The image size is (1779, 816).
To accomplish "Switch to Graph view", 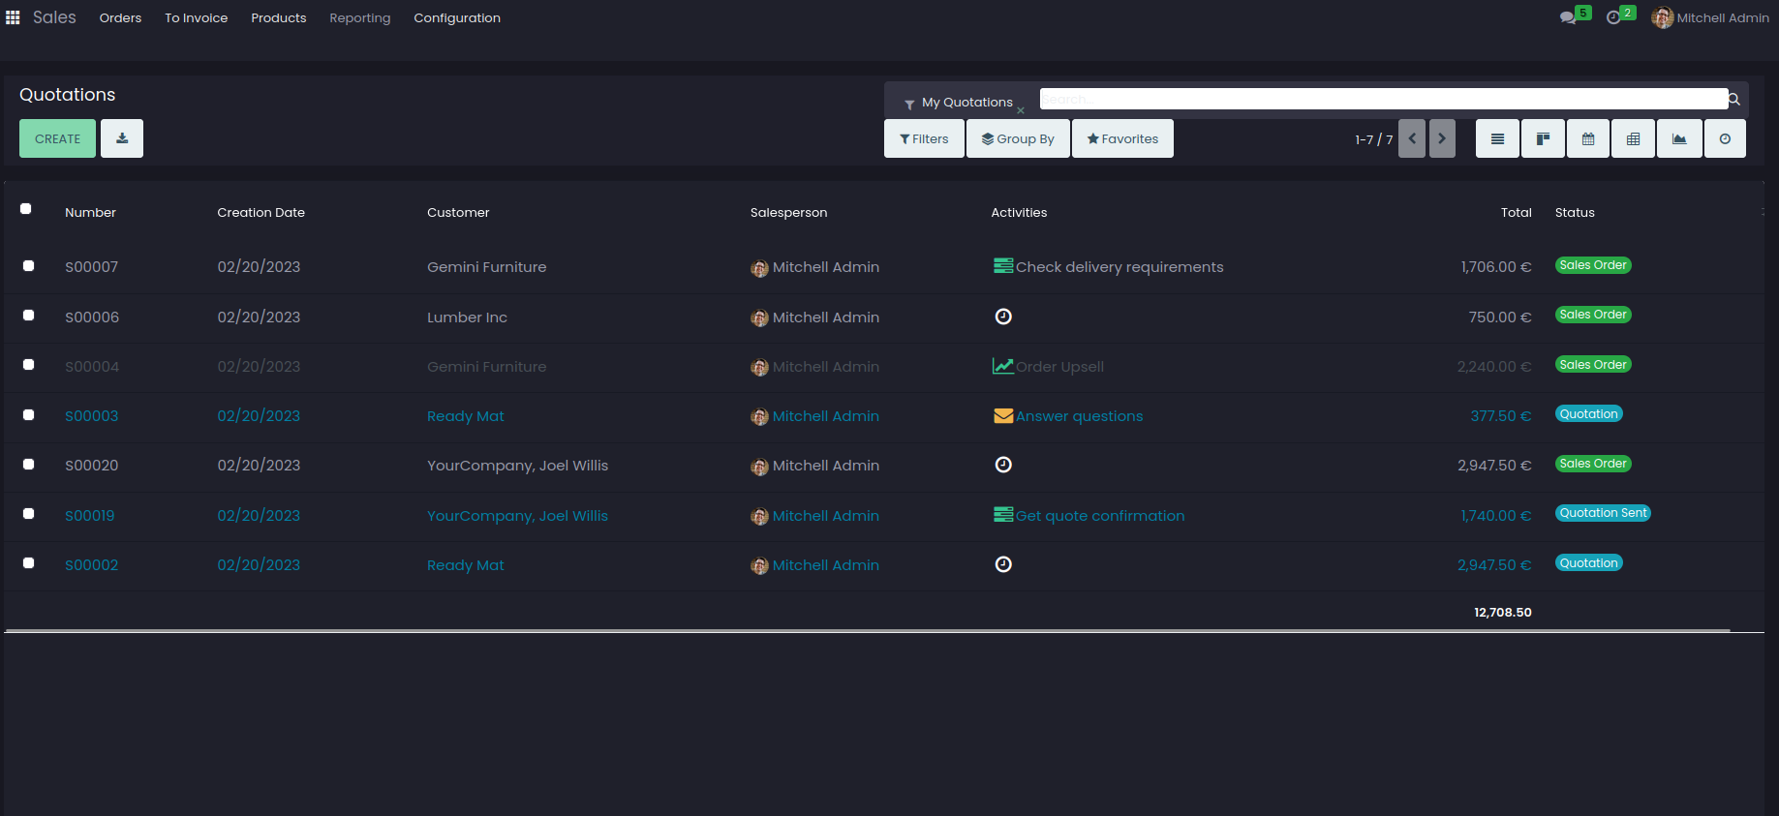I will point(1679,138).
